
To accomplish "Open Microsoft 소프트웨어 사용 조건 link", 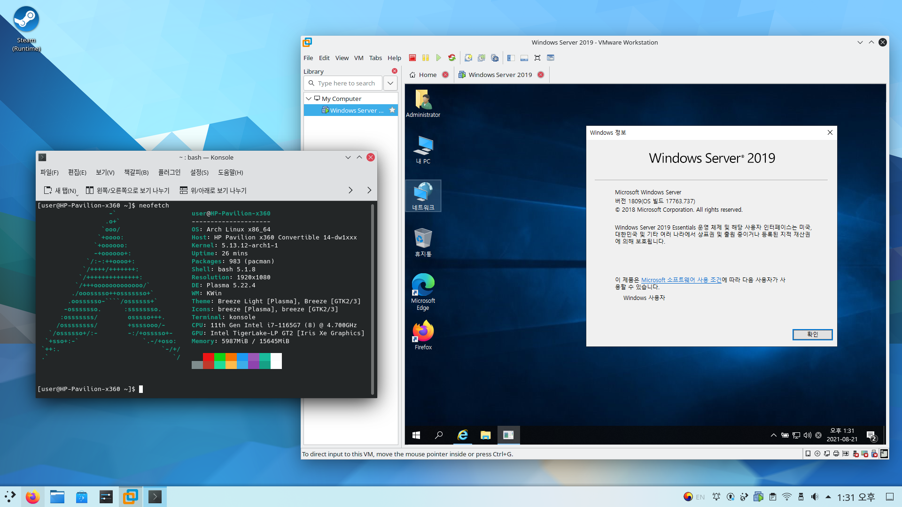I will point(681,280).
